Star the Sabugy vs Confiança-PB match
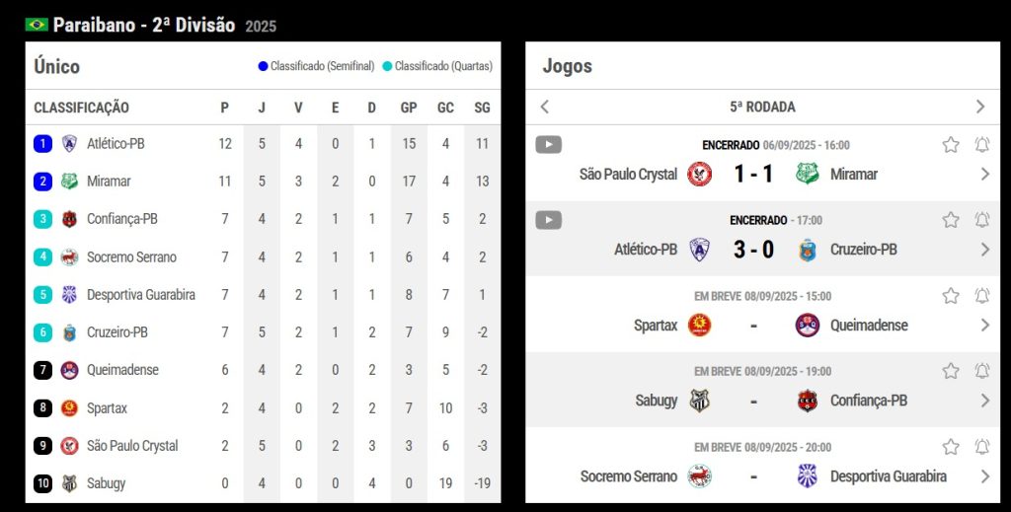The image size is (1011, 512). [951, 371]
